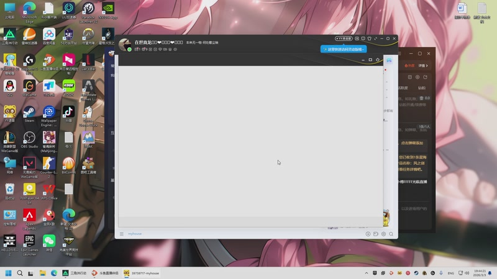Click the 热度 indicator in the rear window
Viewport: 497px width, 279px height.
point(409,66)
